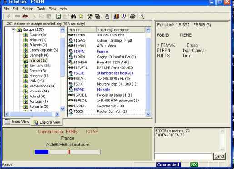234x169 pixels.
Task: Refresh the station list with the green-arrow page icon
Action: pos(59,16)
